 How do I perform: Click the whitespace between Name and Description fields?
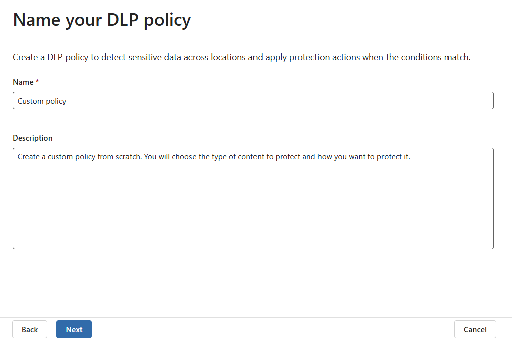tap(252, 122)
